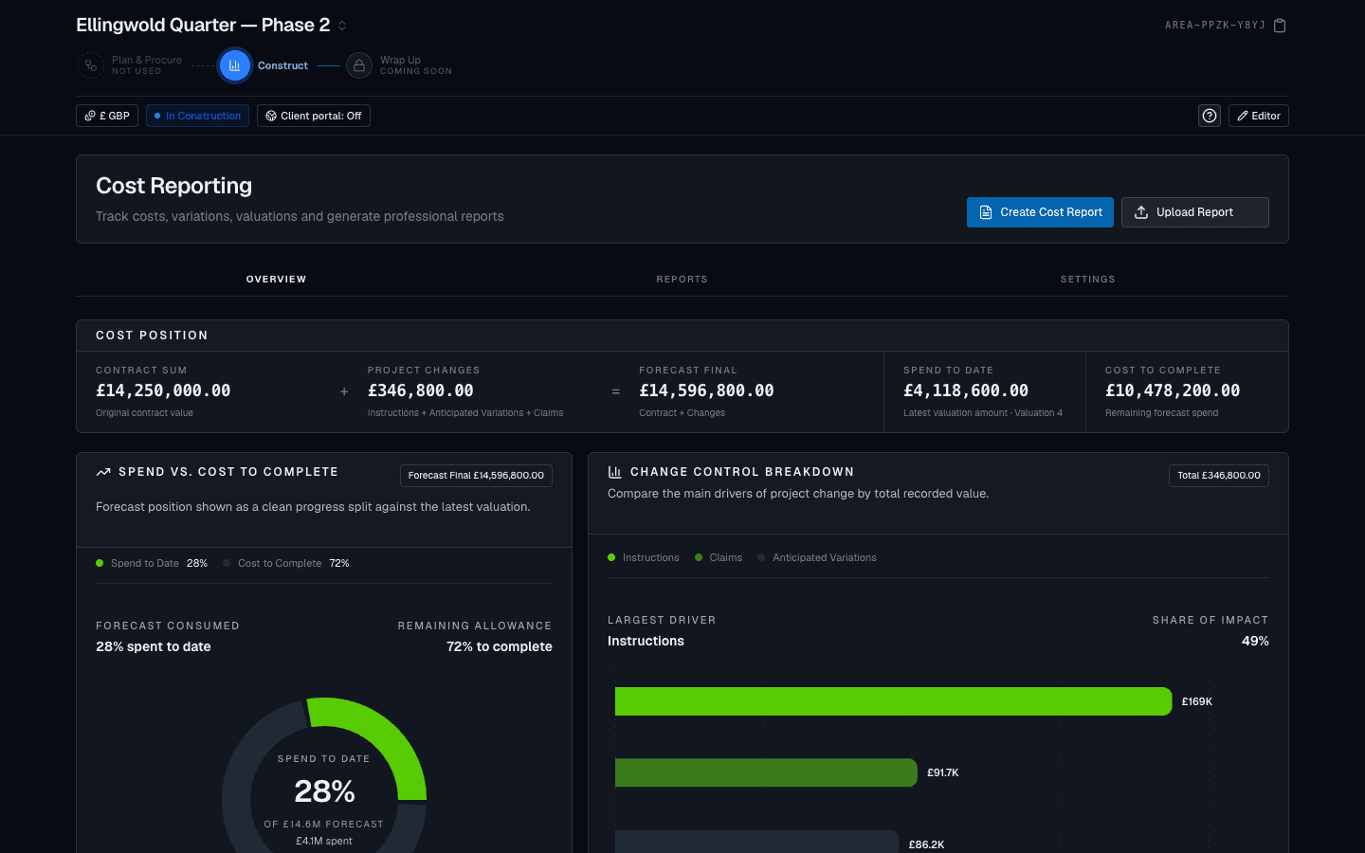Select the Construct stage chart icon
Viewport: 1365px width, 853px height.
pyautogui.click(x=234, y=65)
